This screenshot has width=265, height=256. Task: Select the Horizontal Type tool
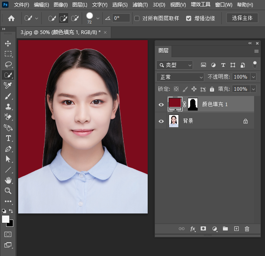8,138
